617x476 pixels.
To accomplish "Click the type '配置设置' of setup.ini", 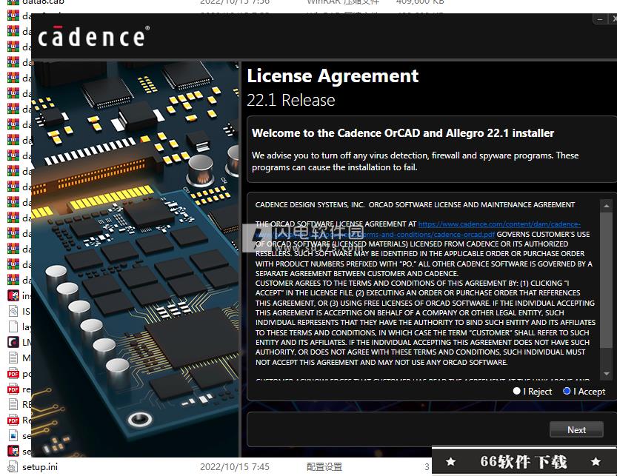I will click(324, 467).
